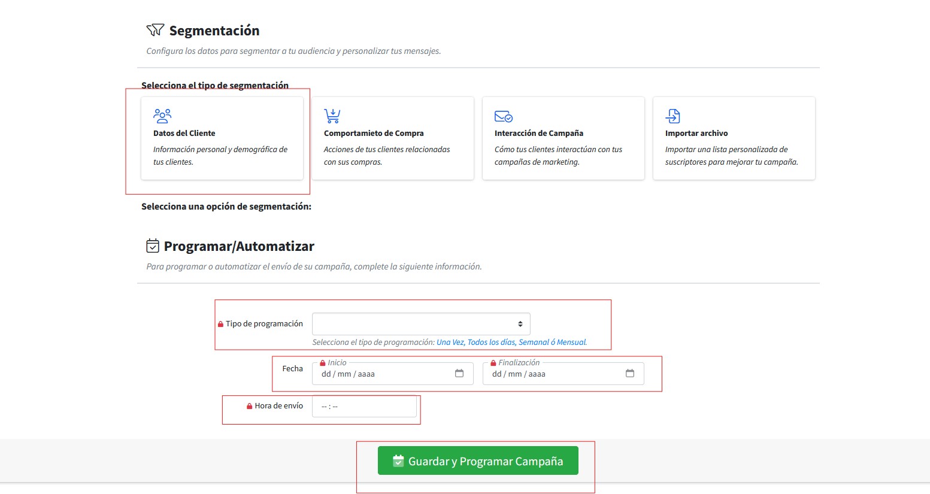This screenshot has width=930, height=494.
Task: Click calendar icon beside Programar/Automatizar heading
Action: point(153,246)
